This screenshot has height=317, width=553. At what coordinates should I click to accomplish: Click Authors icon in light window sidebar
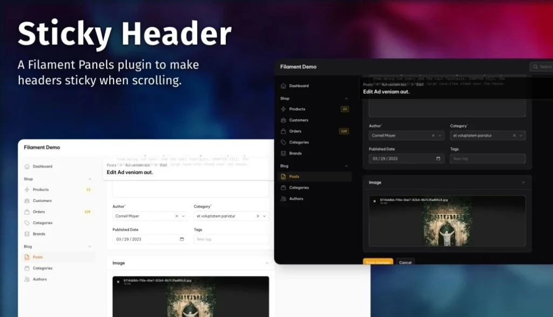click(x=27, y=279)
